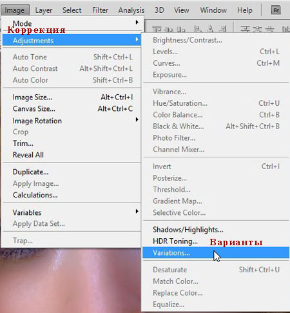Open the Window menu

(x=213, y=10)
